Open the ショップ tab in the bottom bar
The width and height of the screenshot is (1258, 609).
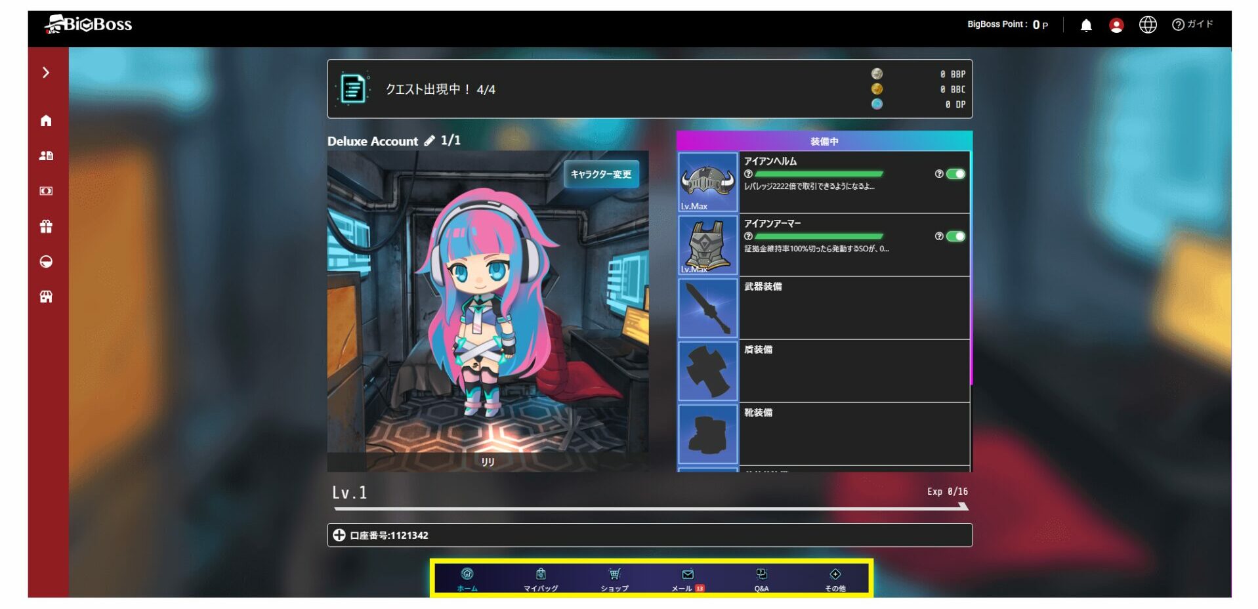tap(614, 579)
